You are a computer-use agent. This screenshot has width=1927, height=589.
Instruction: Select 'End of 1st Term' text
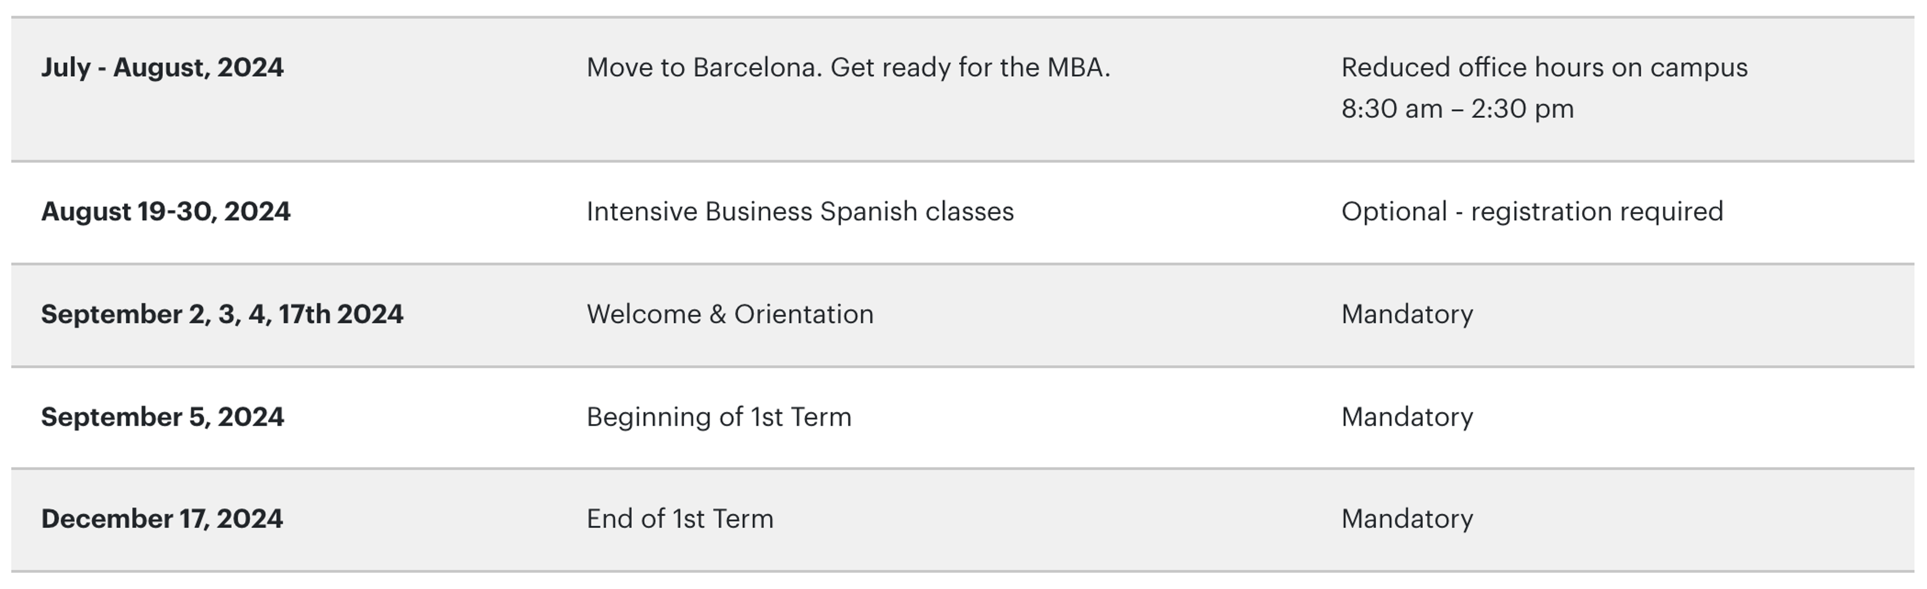pyautogui.click(x=679, y=519)
